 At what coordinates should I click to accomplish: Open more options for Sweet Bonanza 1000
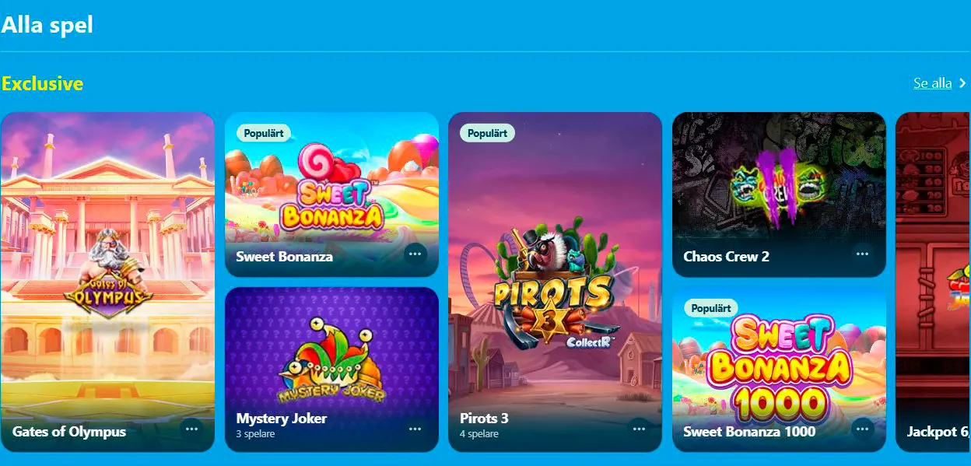pos(863,429)
